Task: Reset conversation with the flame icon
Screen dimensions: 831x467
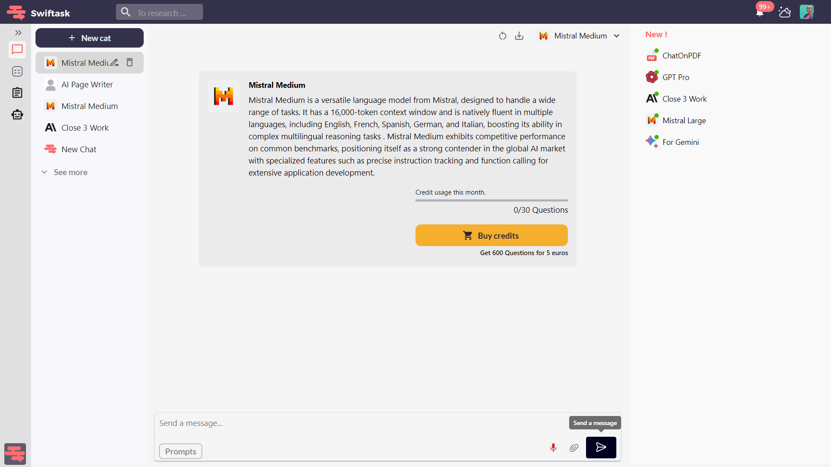Action: click(502, 36)
